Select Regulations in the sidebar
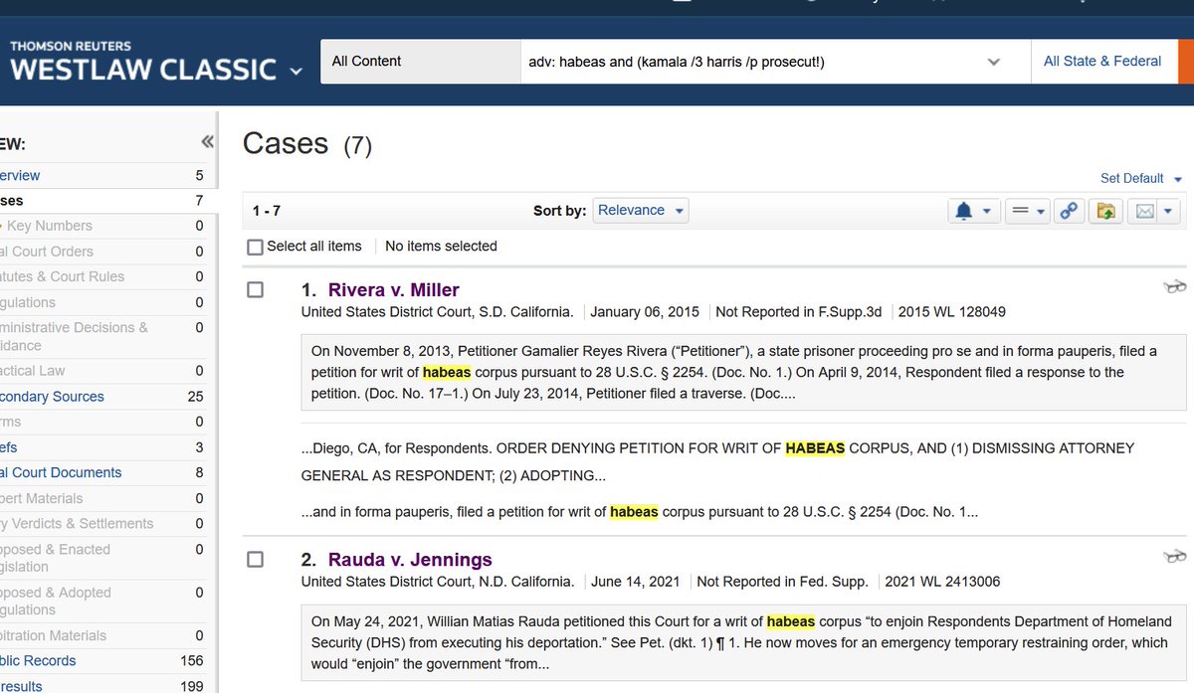 pos(28,302)
